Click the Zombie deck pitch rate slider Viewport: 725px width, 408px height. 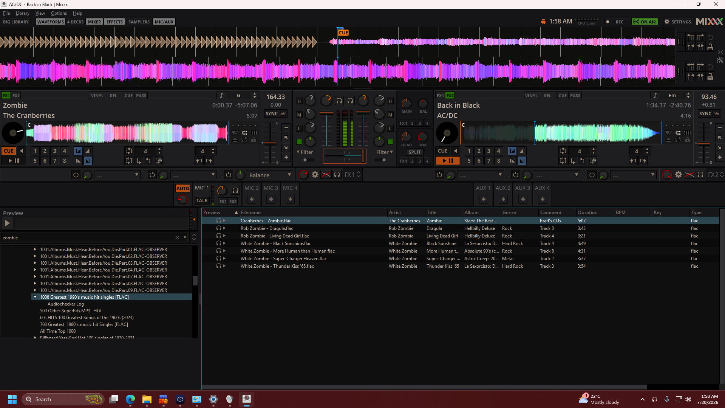click(269, 143)
